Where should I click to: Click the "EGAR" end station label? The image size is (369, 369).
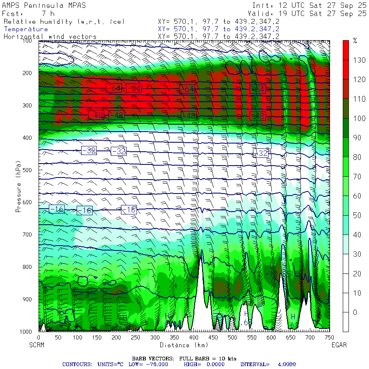(339, 345)
